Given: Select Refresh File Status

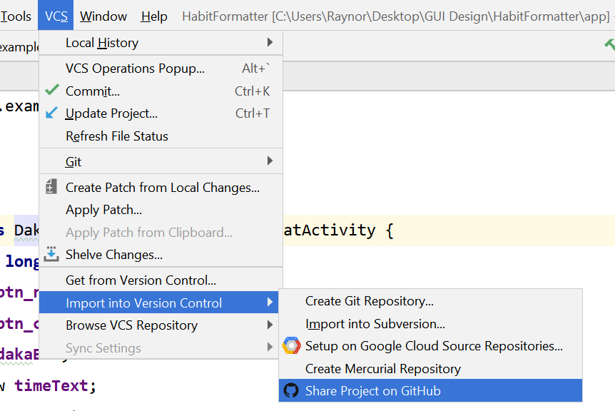Looking at the screenshot, I should point(117,136).
